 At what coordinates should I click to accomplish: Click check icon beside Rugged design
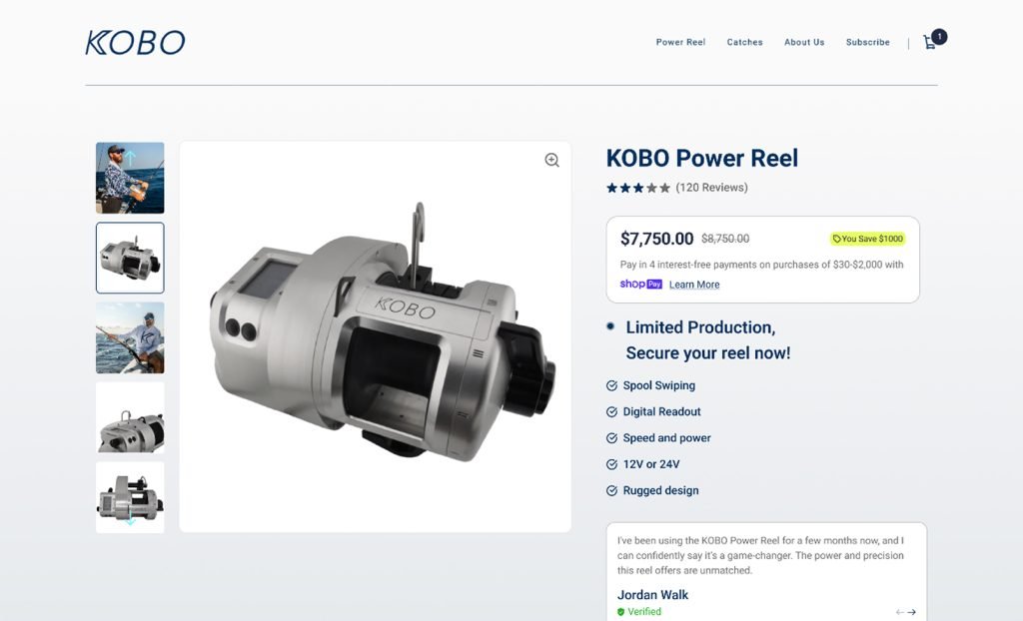click(611, 490)
